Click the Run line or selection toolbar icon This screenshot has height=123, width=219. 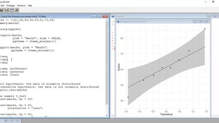[x=7, y=10]
